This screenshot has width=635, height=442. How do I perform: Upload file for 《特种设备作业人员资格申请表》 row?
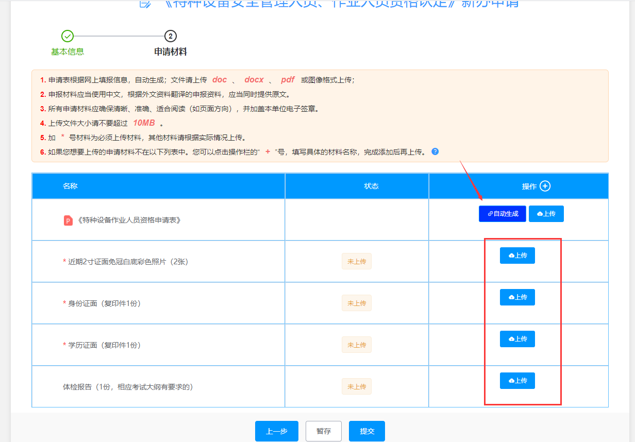click(546, 214)
